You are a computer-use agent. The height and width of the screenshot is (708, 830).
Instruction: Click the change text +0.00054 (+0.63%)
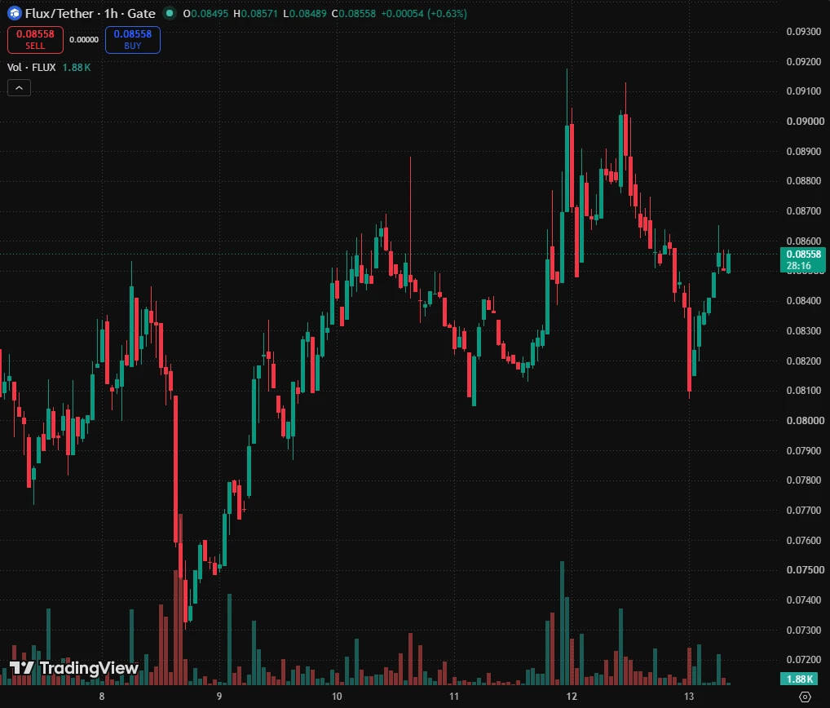pos(424,14)
